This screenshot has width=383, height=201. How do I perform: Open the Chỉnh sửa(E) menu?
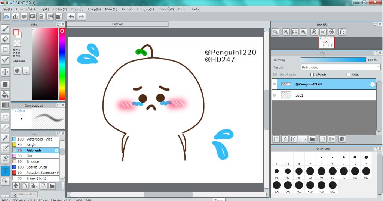click(25, 9)
